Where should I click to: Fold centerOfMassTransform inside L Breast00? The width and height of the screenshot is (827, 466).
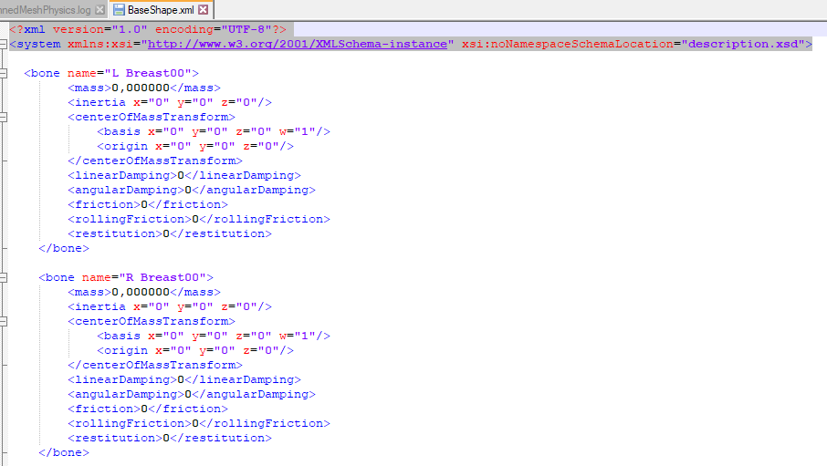point(5,117)
